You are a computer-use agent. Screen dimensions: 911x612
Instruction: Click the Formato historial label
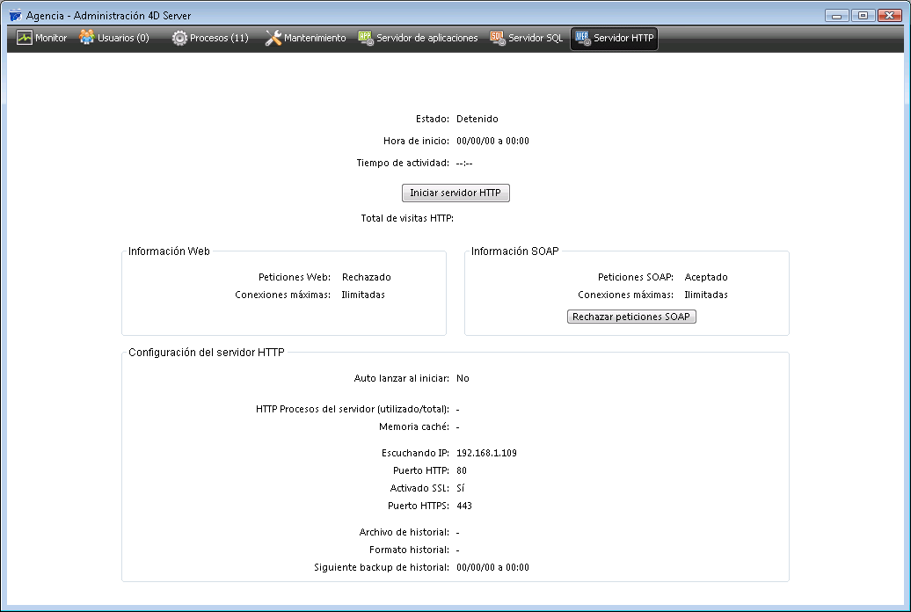[x=409, y=550]
